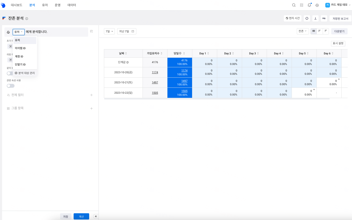Choose 단말기 ID in the dropdown

tap(20, 64)
